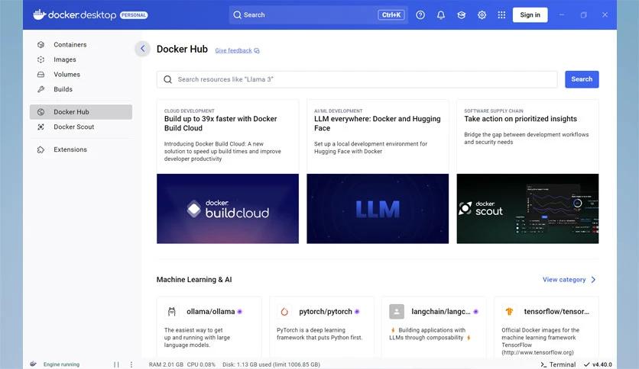Go to Containers in the sidebar
This screenshot has width=639, height=369.
coord(81,45)
